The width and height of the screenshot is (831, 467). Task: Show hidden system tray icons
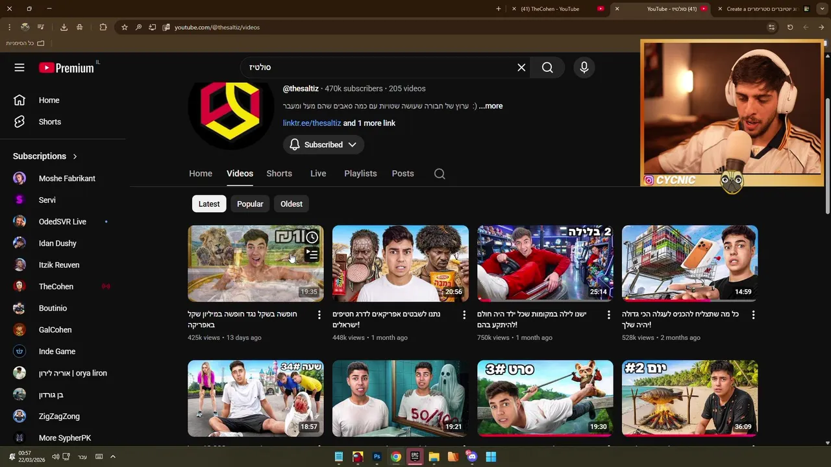click(x=112, y=457)
